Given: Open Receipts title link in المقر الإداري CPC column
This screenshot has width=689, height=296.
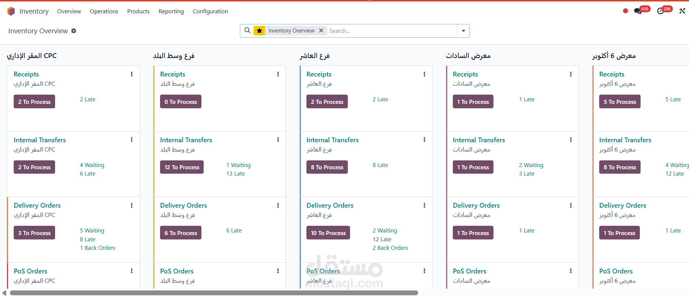Looking at the screenshot, I should point(26,74).
